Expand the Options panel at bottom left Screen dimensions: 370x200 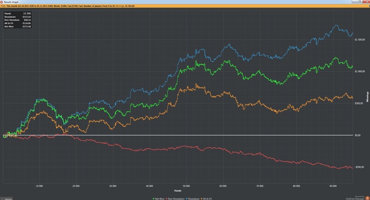pyautogui.click(x=6, y=199)
